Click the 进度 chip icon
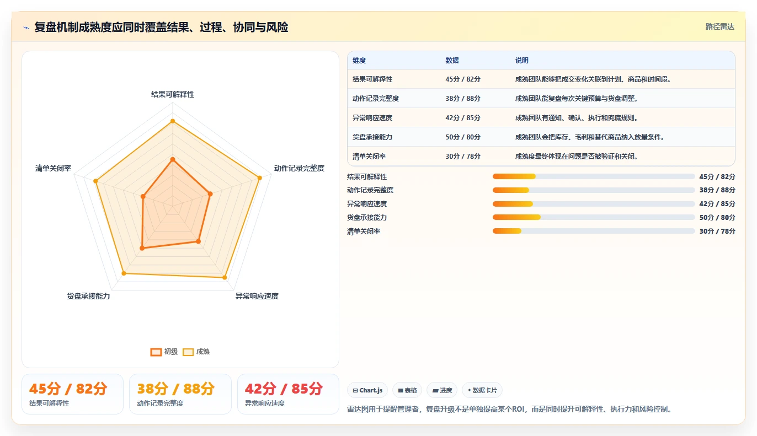757x436 pixels. (x=435, y=390)
